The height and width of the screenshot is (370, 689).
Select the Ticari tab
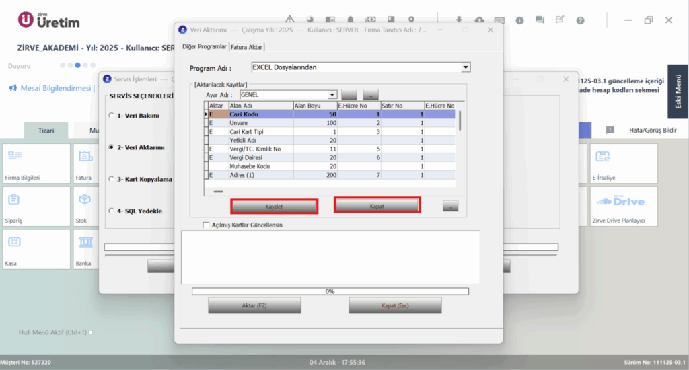tap(46, 131)
